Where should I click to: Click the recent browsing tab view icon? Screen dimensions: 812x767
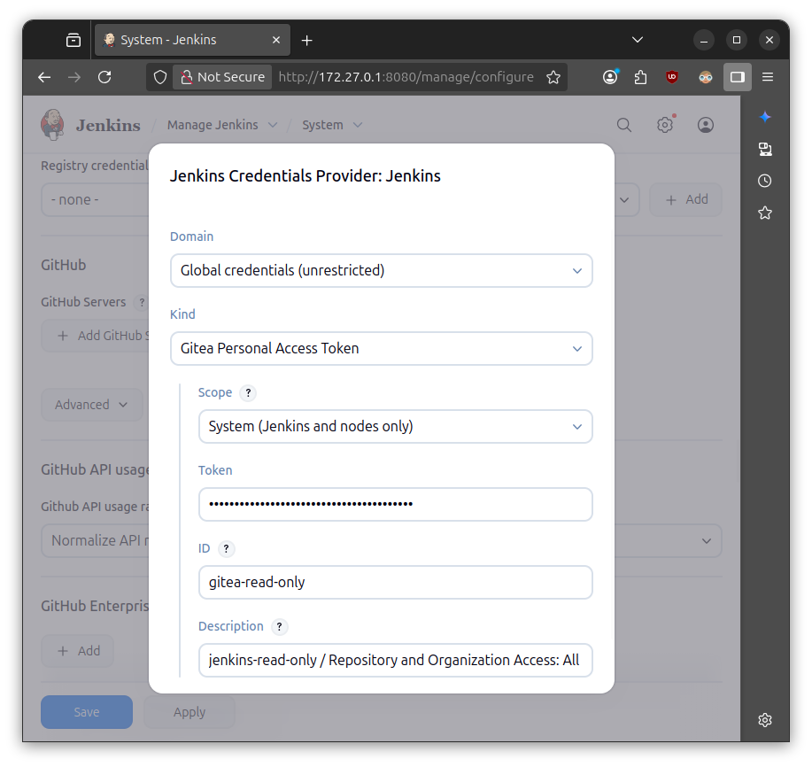[73, 40]
